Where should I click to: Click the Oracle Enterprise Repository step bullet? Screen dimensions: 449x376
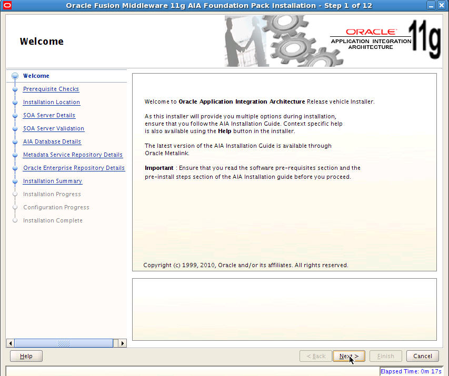15,168
